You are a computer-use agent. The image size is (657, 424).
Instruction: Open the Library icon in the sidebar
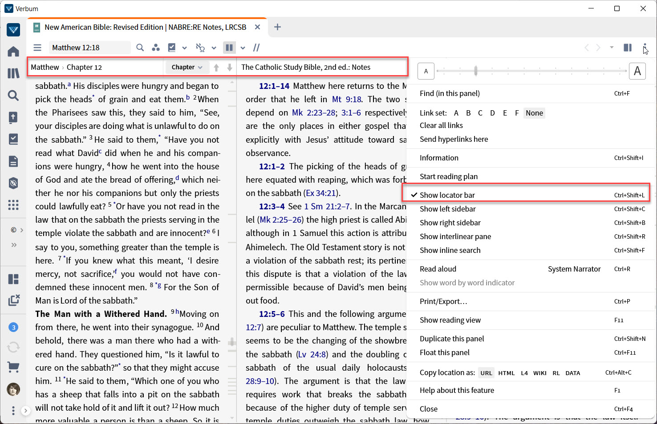(x=13, y=73)
